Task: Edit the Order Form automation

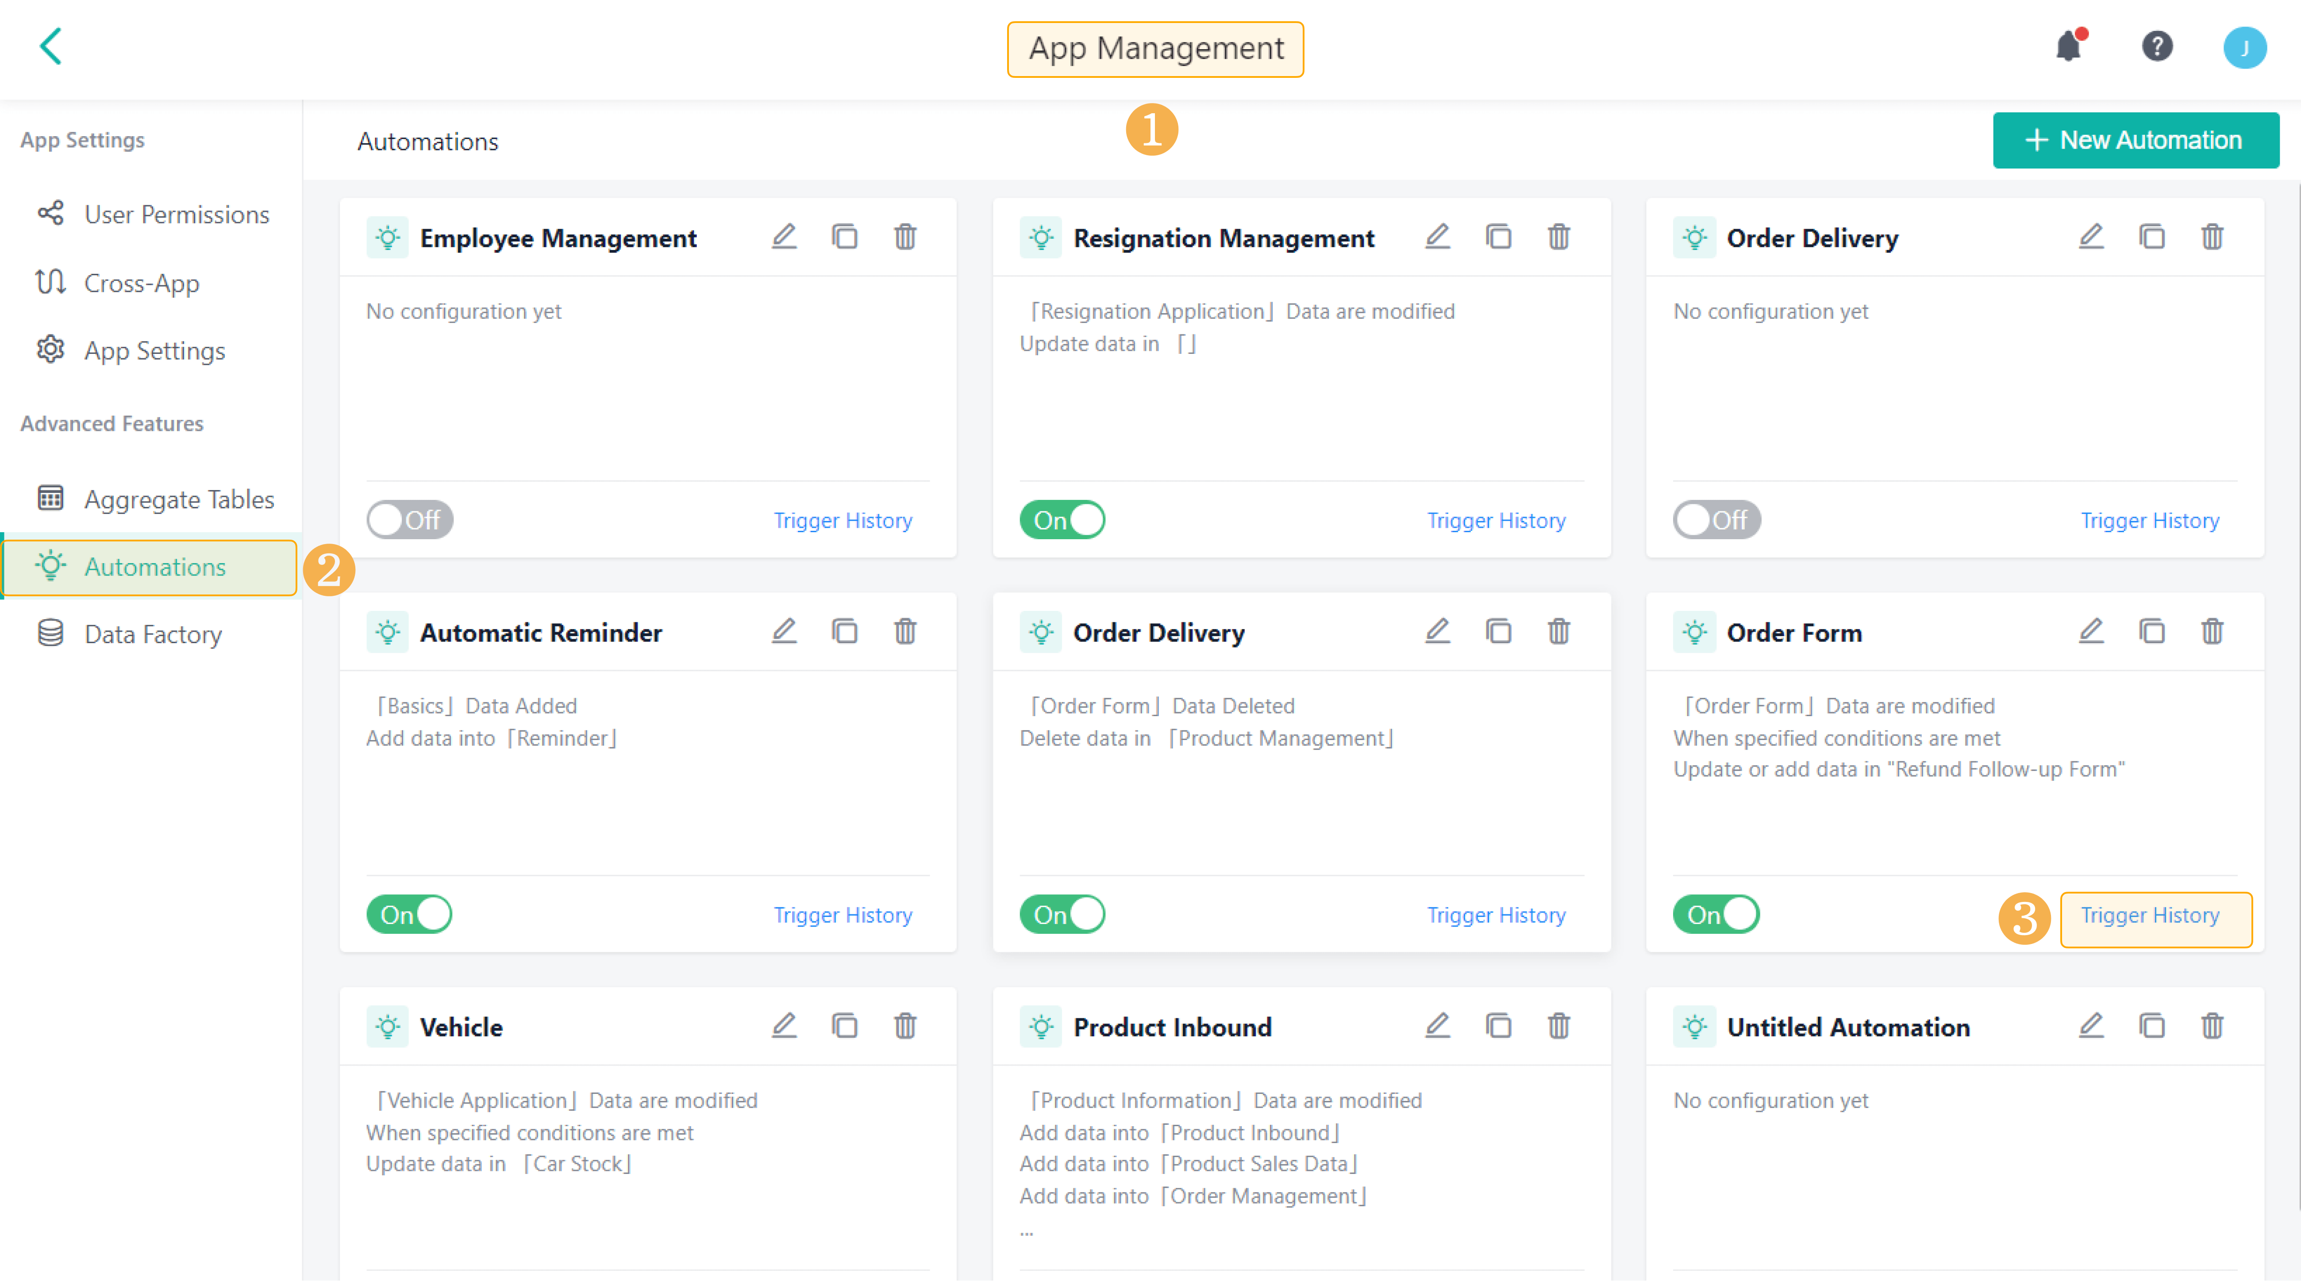Action: pyautogui.click(x=2092, y=631)
